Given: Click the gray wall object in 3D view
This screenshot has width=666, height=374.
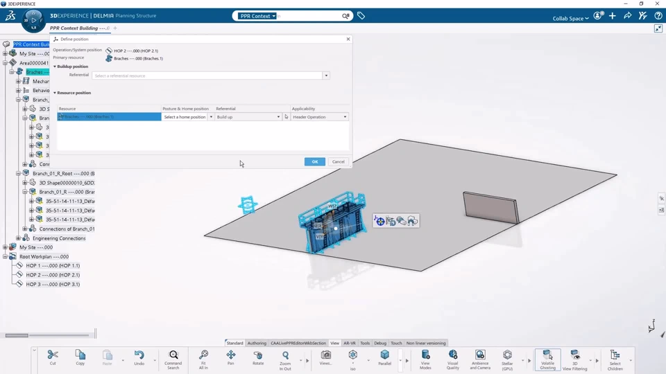Looking at the screenshot, I should click(x=491, y=208).
